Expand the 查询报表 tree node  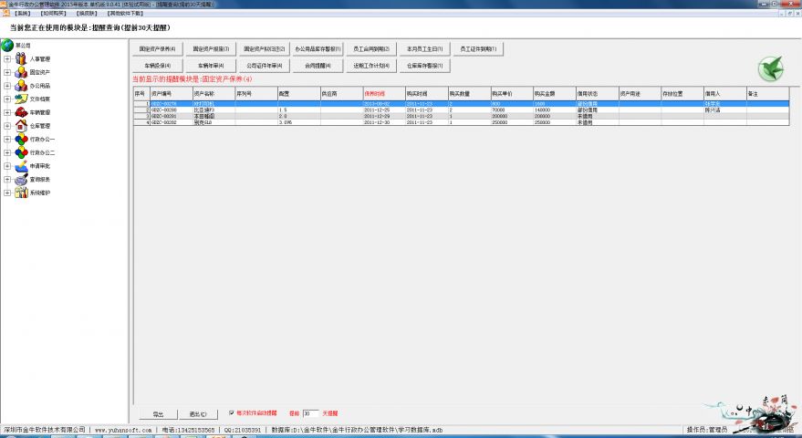click(7, 180)
